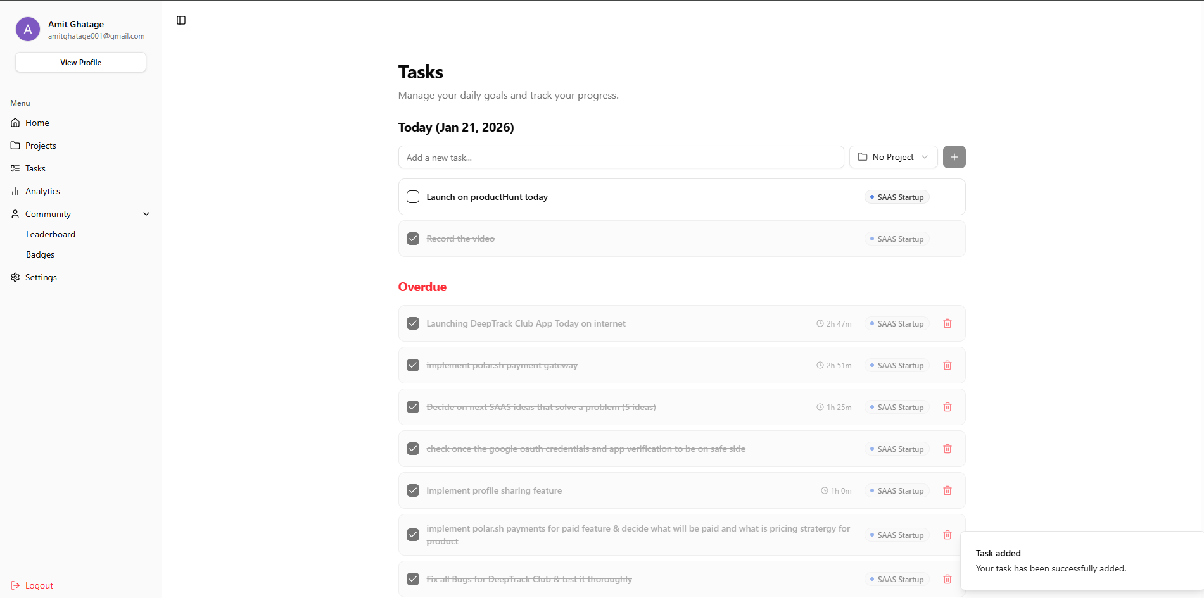Open the No Project dropdown
The height and width of the screenshot is (598, 1204).
[893, 157]
